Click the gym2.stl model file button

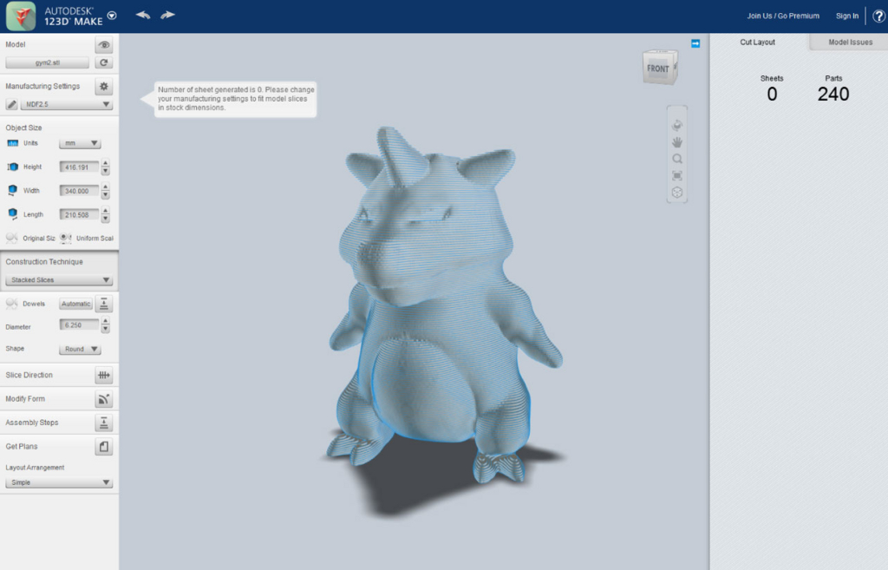48,62
